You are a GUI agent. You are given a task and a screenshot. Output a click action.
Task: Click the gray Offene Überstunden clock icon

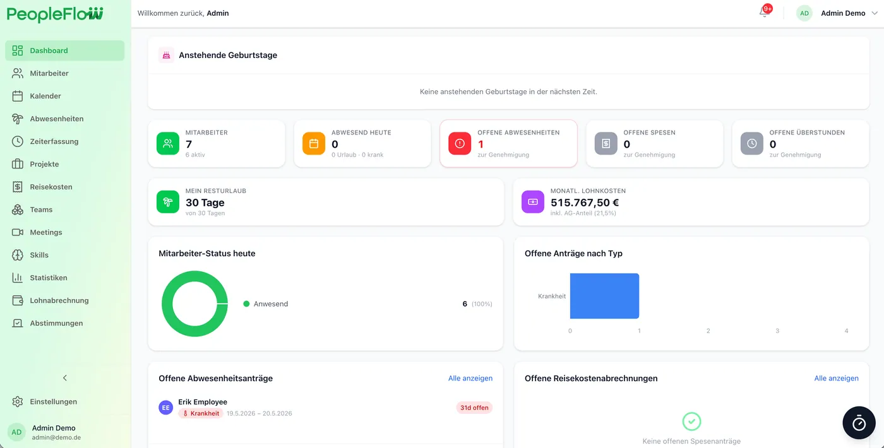(752, 144)
